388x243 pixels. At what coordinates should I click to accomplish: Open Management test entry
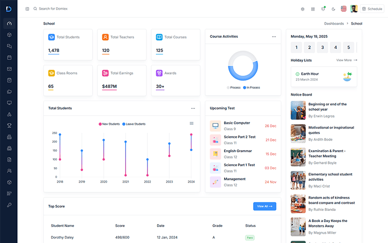pos(243,182)
